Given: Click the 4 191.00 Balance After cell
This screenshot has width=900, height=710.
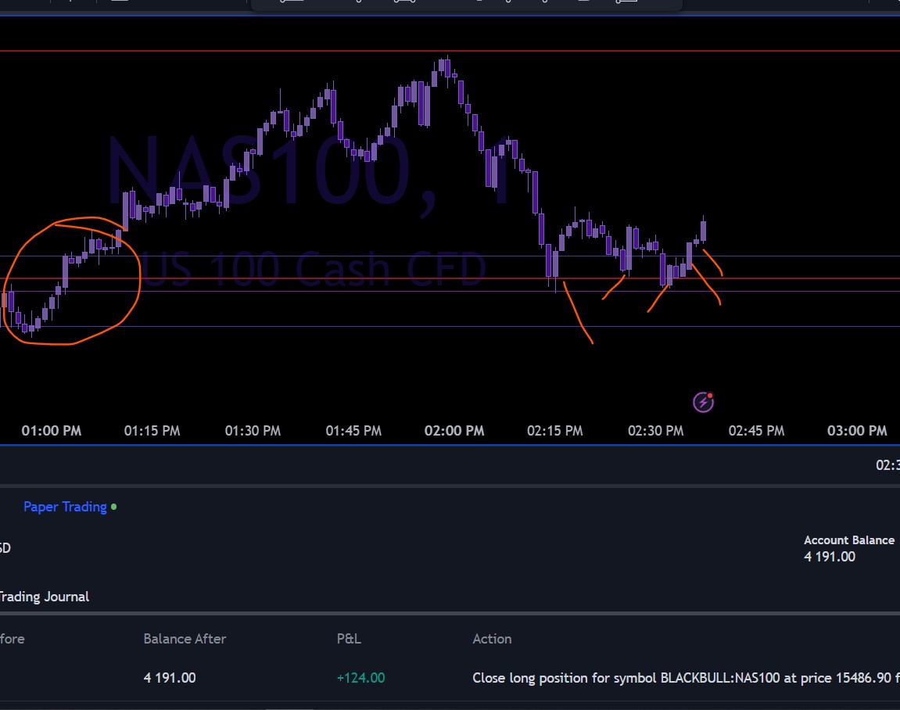Looking at the screenshot, I should (170, 678).
